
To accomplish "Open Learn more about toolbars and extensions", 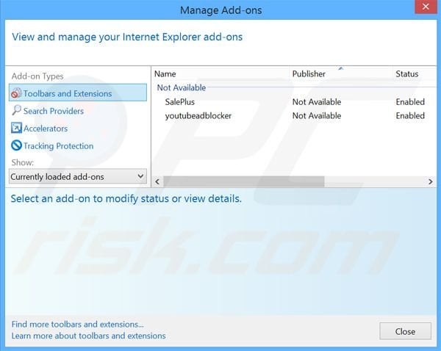I will pos(88,336).
